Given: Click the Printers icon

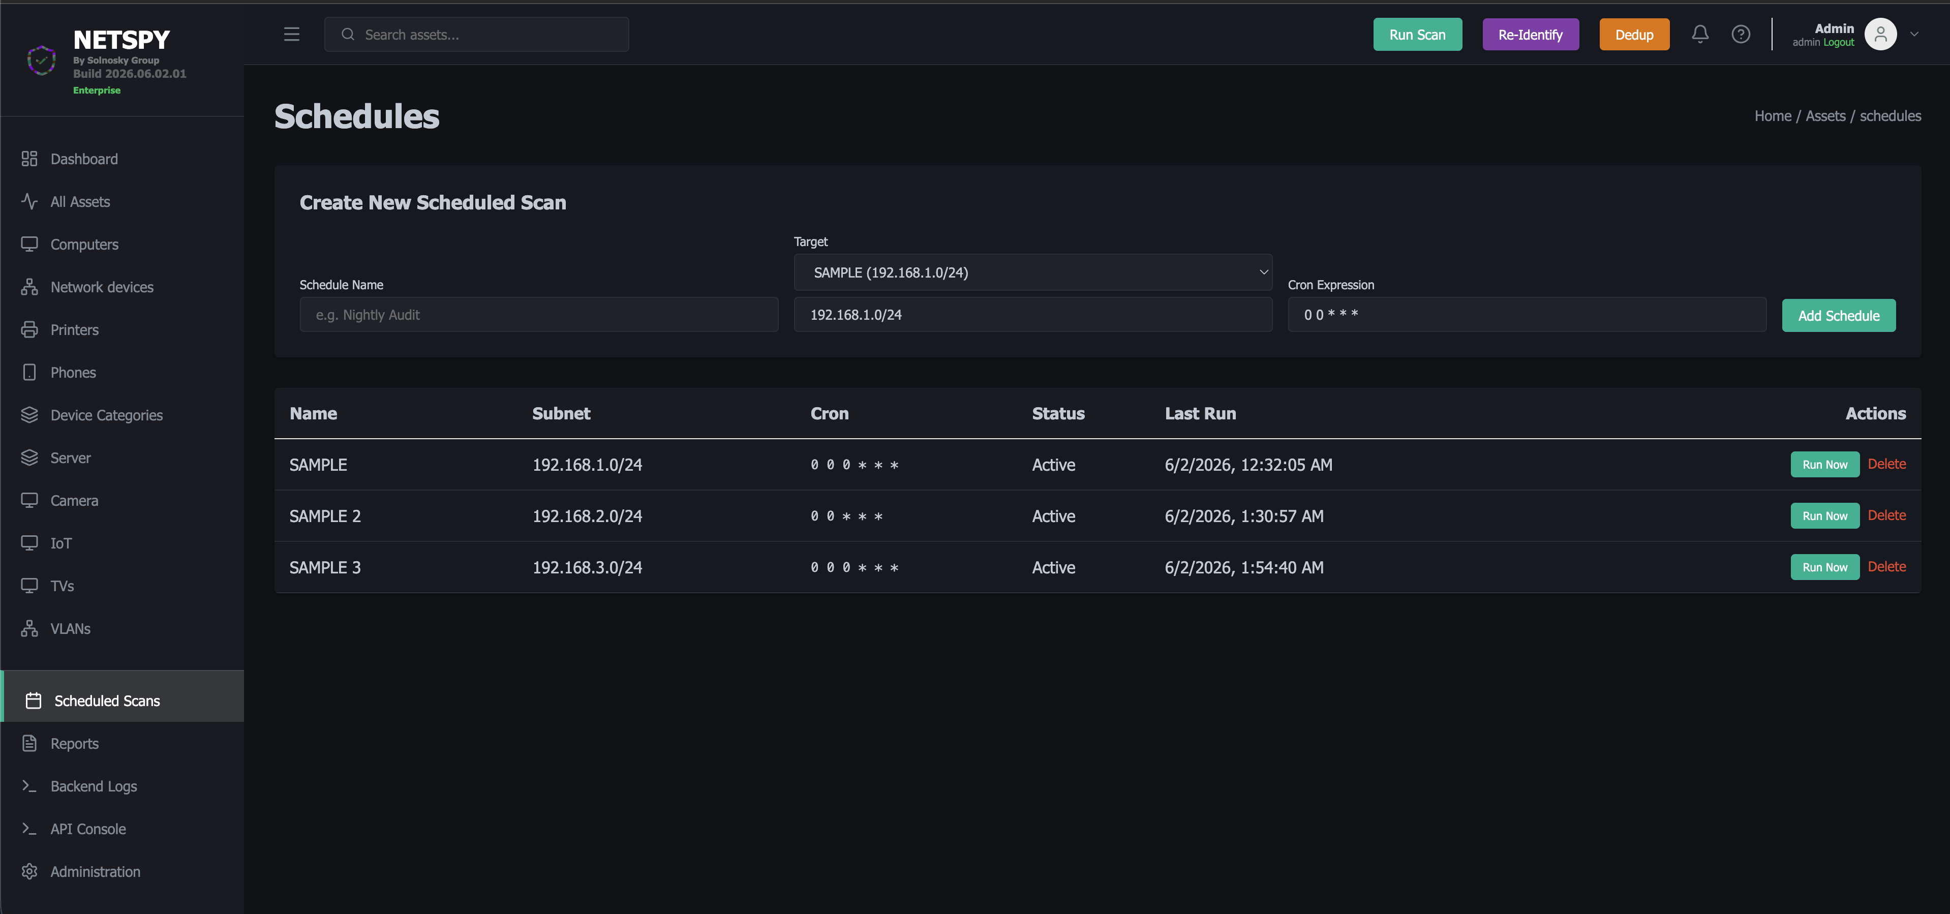Looking at the screenshot, I should tap(29, 329).
